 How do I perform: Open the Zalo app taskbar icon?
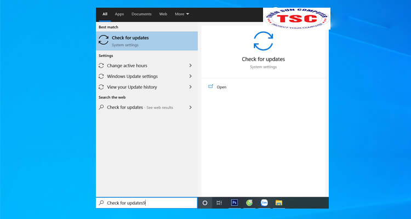(264, 203)
